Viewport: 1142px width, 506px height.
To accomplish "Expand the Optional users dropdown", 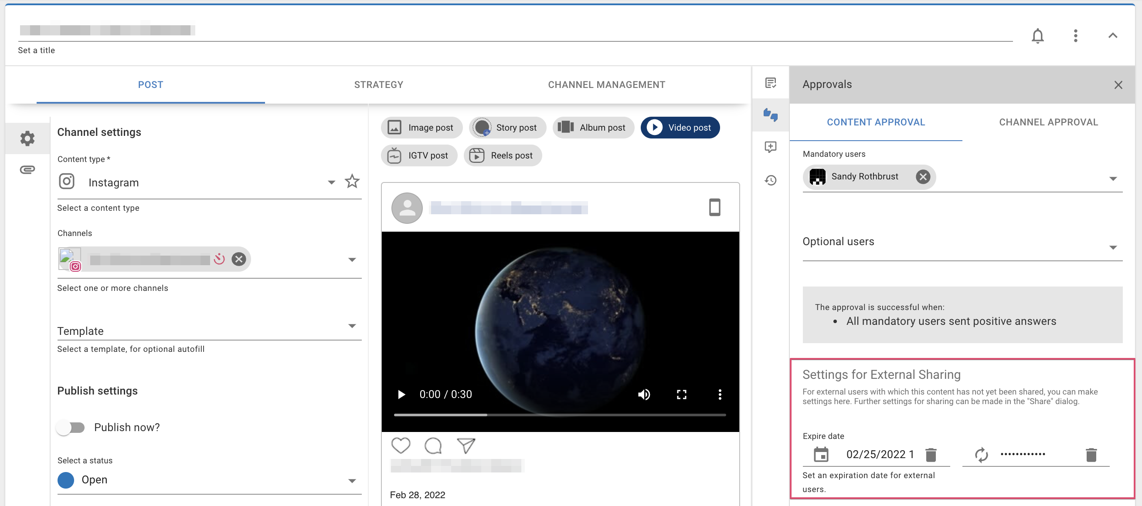I will pos(1113,247).
